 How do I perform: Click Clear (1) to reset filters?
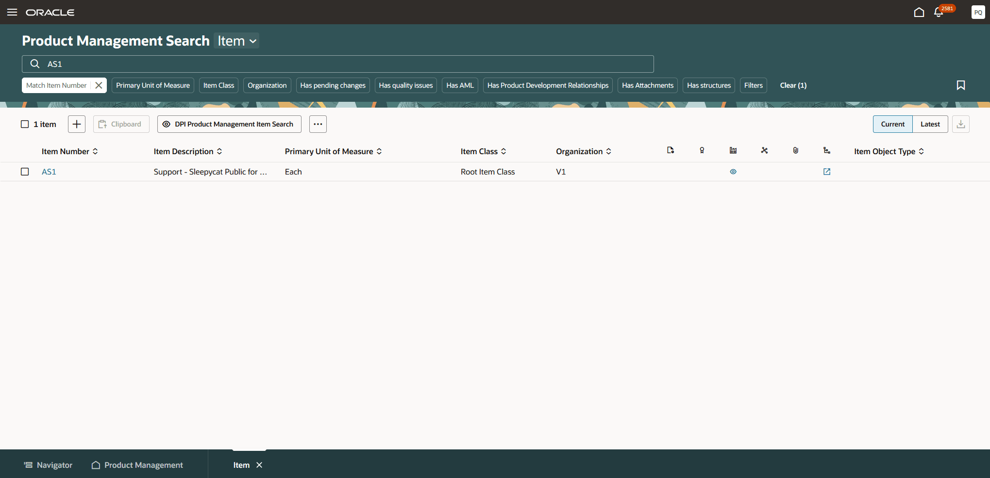(793, 85)
